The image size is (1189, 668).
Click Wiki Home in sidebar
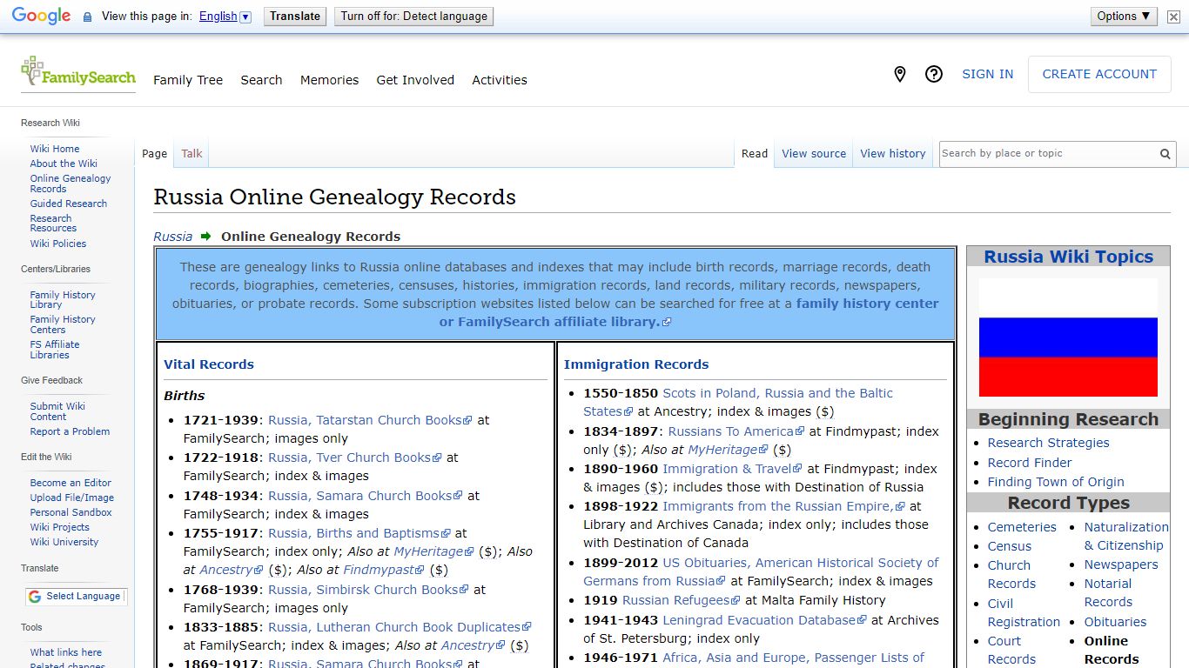[55, 149]
